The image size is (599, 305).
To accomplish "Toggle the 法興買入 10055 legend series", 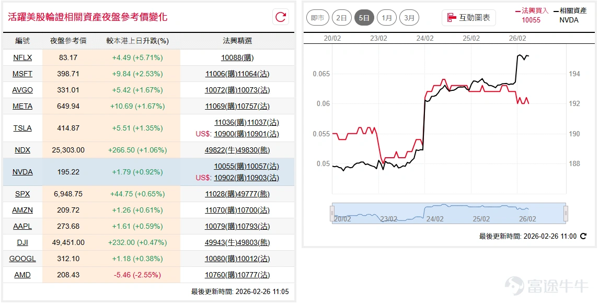I will 532,15.
